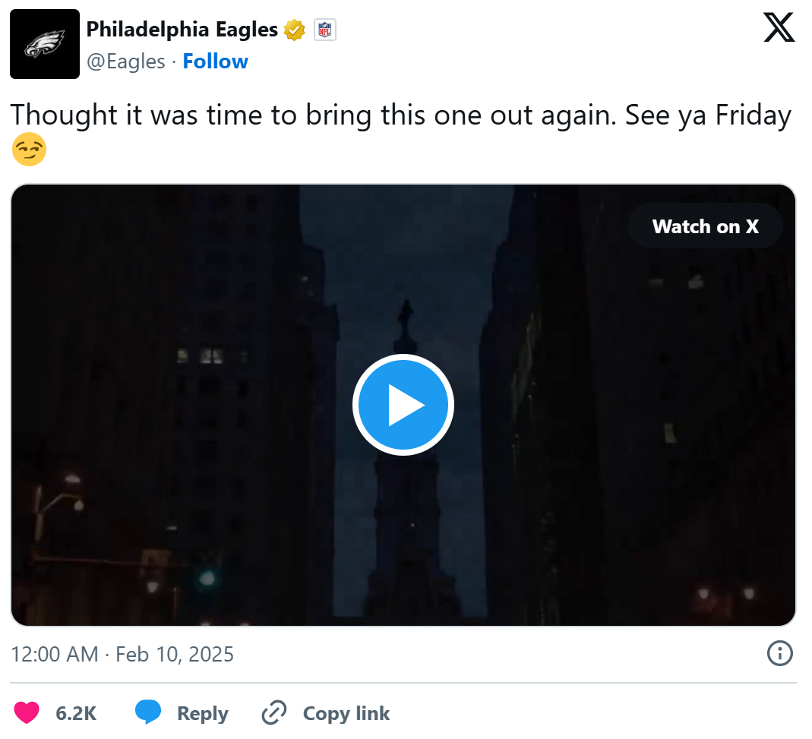Click the blue reply bubble icon
This screenshot has width=812, height=739.
point(148,713)
